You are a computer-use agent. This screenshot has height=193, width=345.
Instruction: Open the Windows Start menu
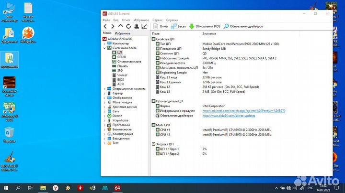6,188
